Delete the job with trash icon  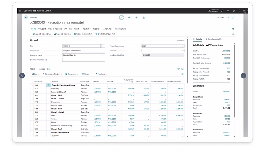coord(144,17)
